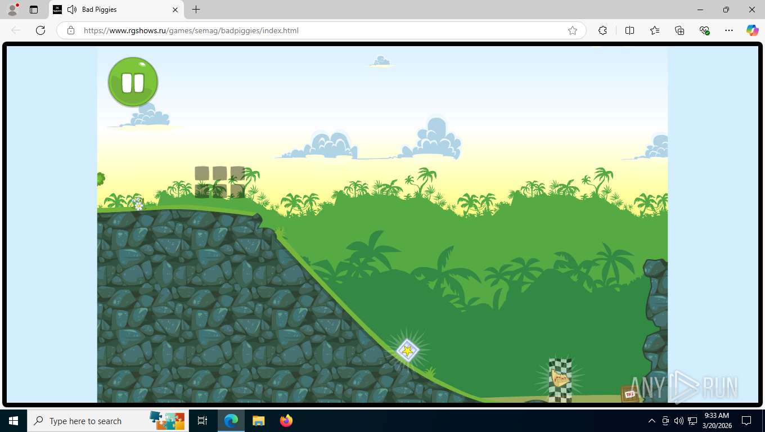Open Settings and more menu
The height and width of the screenshot is (432, 765).
click(x=729, y=30)
